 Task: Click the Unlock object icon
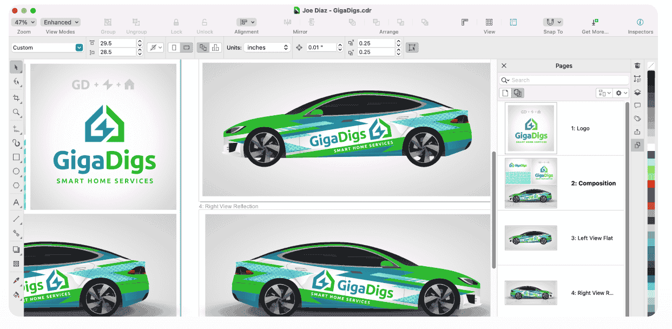[205, 22]
